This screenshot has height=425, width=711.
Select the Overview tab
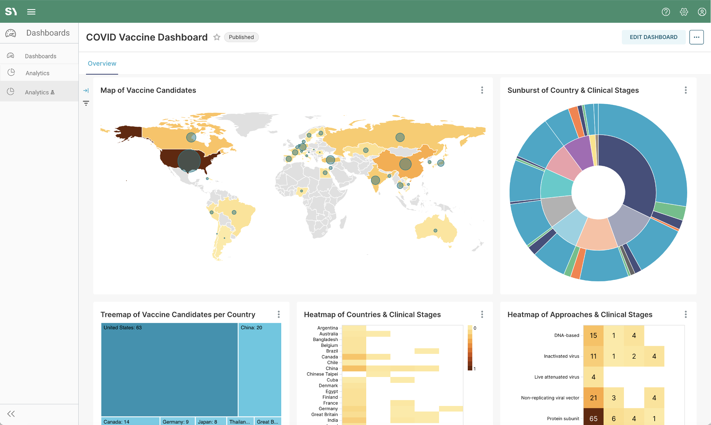(102, 64)
